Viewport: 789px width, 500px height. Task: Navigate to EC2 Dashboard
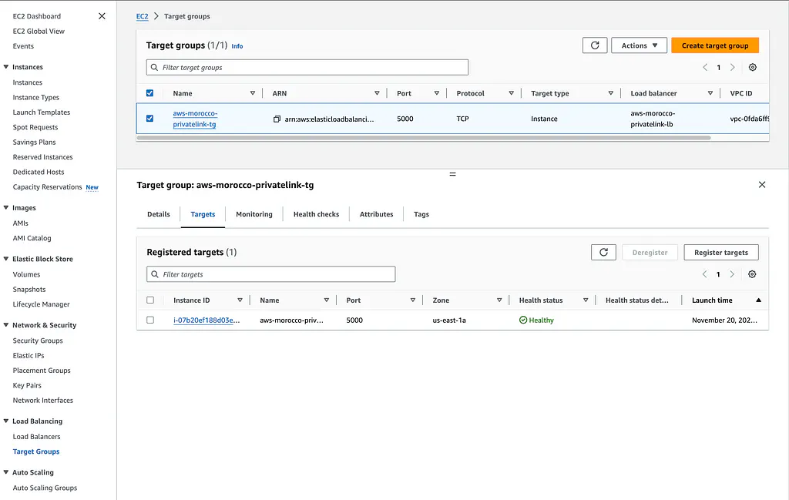coord(37,16)
